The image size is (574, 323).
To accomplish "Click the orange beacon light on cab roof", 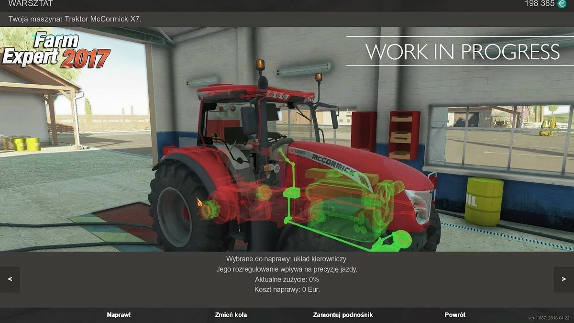I will pyautogui.click(x=260, y=65).
